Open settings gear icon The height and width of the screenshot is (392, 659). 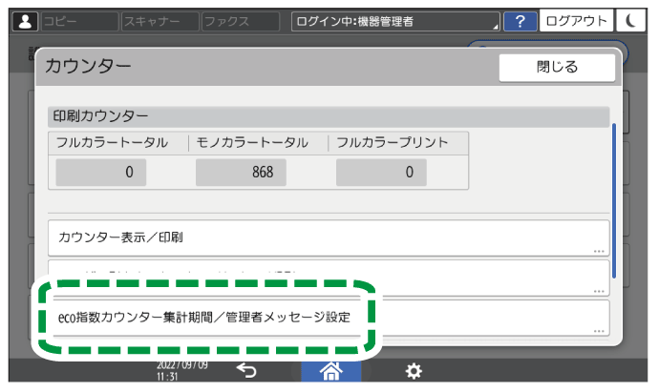pyautogui.click(x=414, y=371)
